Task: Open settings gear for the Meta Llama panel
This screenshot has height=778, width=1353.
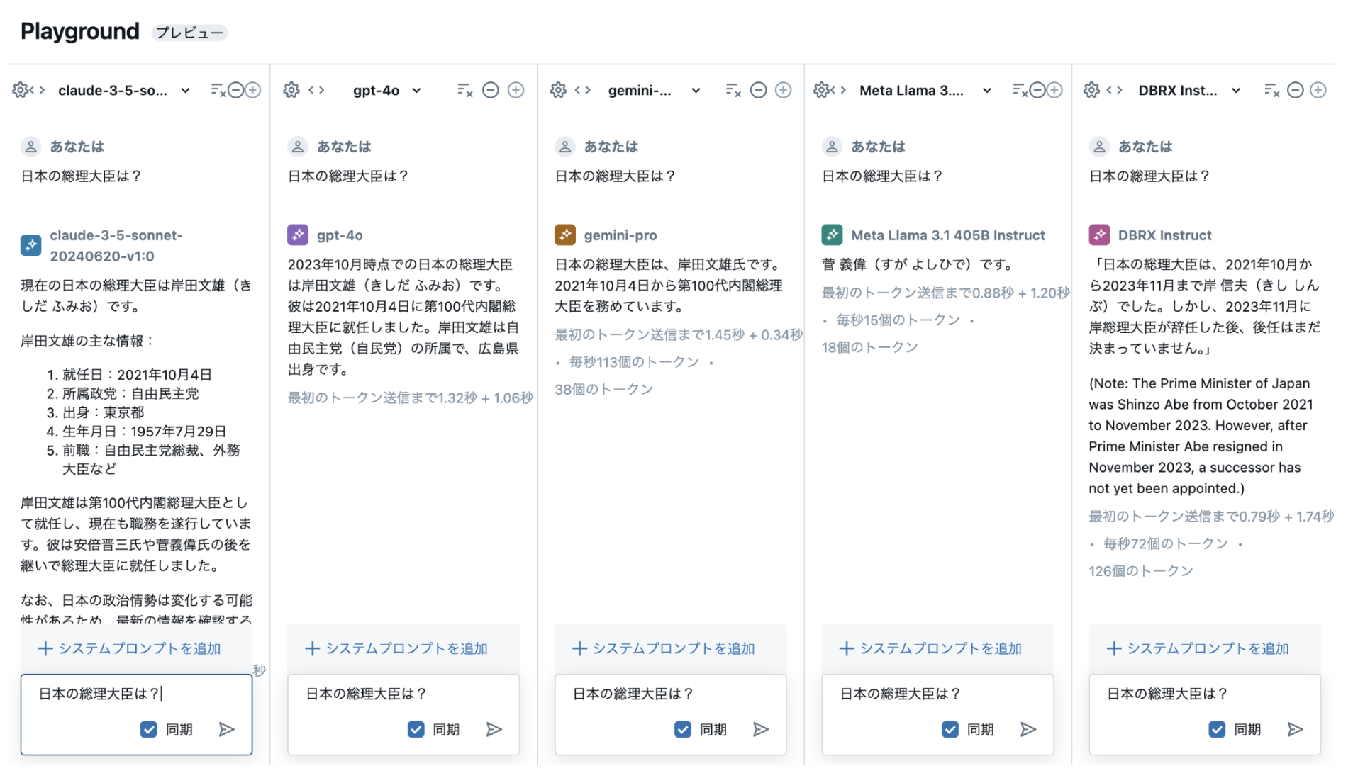Action: point(822,90)
